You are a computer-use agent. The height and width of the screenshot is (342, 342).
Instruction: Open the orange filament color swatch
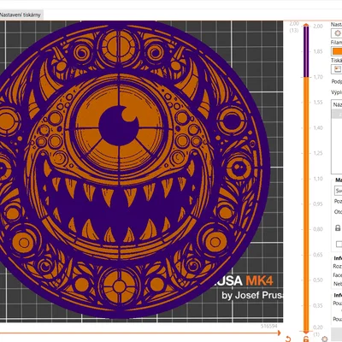[x=337, y=51]
